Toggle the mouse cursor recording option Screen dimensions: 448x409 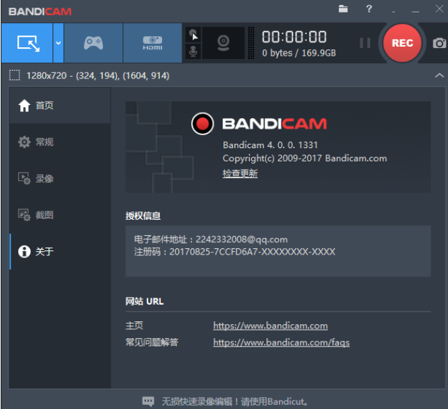194,35
